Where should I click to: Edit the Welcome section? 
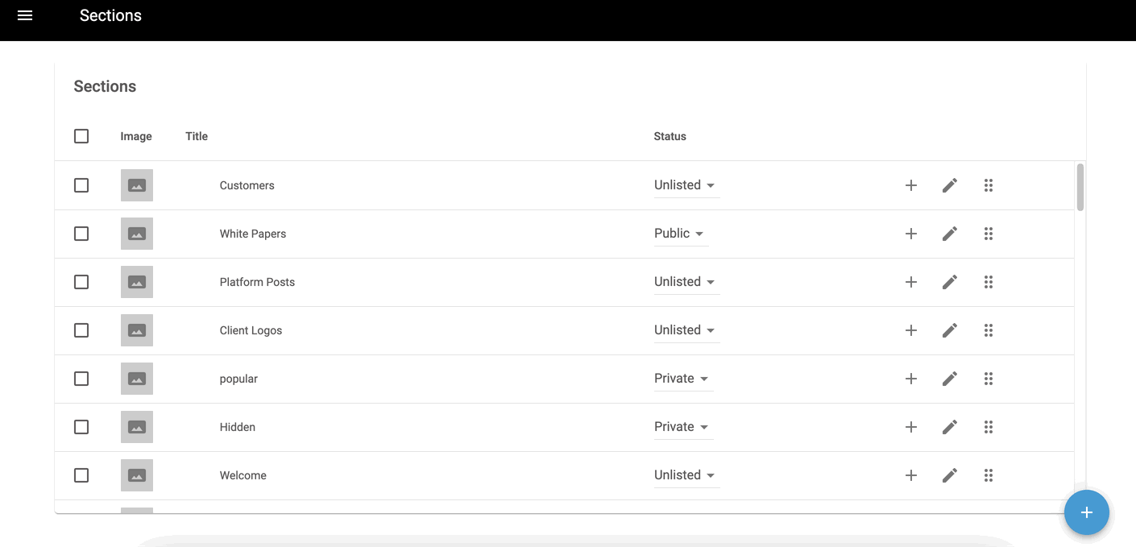tap(950, 475)
